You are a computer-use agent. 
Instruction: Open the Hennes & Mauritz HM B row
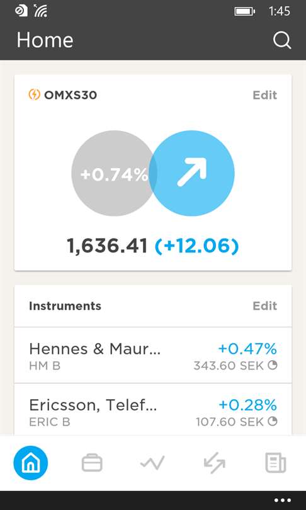[153, 355]
